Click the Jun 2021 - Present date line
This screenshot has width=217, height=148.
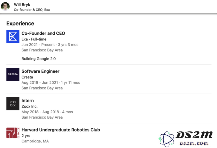click(50, 45)
